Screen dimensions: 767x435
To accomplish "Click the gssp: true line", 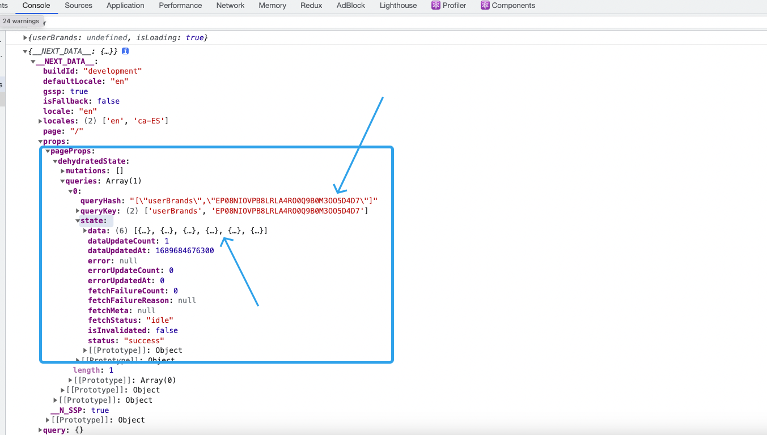I will pyautogui.click(x=65, y=91).
